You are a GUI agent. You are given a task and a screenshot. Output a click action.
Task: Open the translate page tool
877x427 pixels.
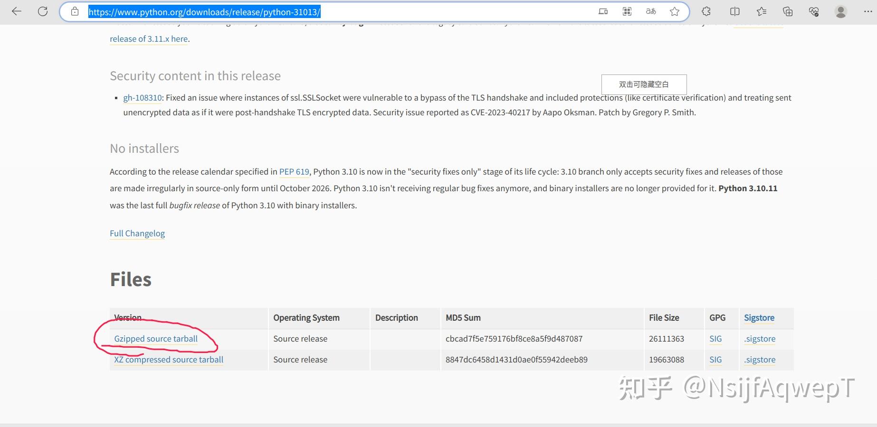(x=651, y=11)
